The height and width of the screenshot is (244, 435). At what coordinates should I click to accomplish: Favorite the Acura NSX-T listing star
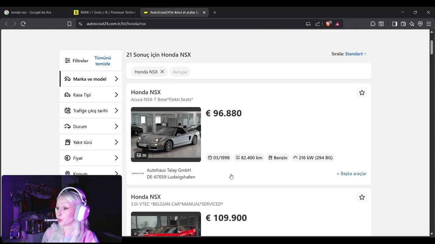tap(362, 93)
